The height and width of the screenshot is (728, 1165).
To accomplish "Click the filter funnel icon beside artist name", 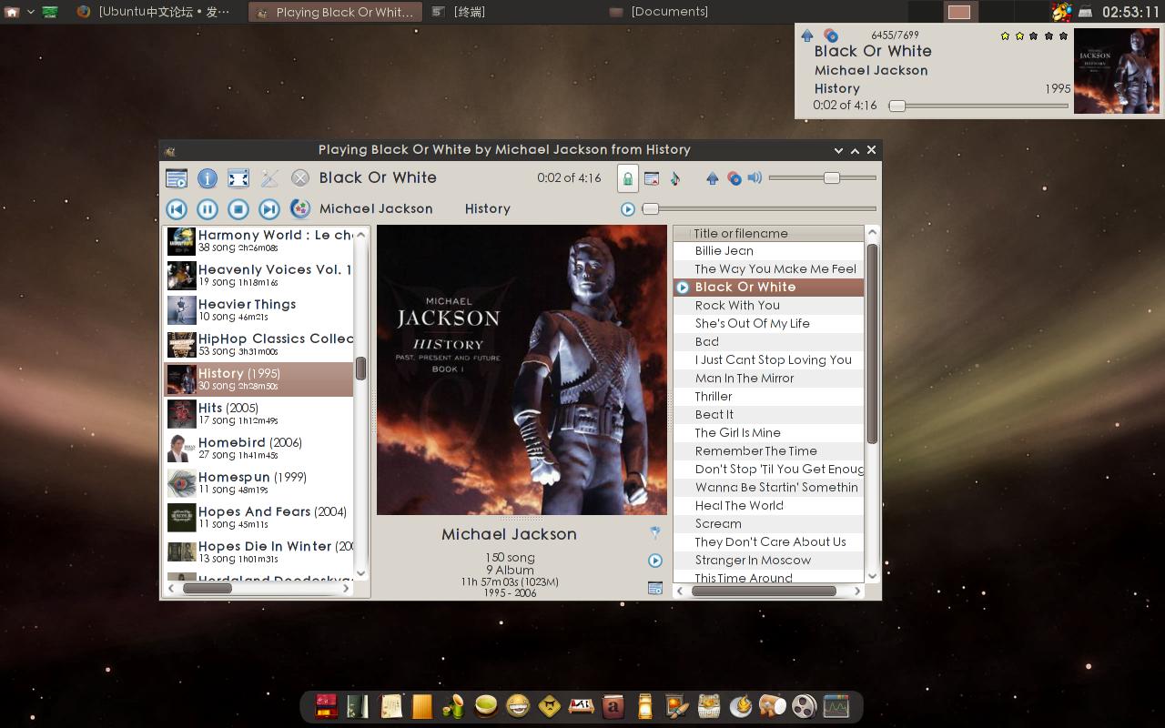I will tap(654, 532).
